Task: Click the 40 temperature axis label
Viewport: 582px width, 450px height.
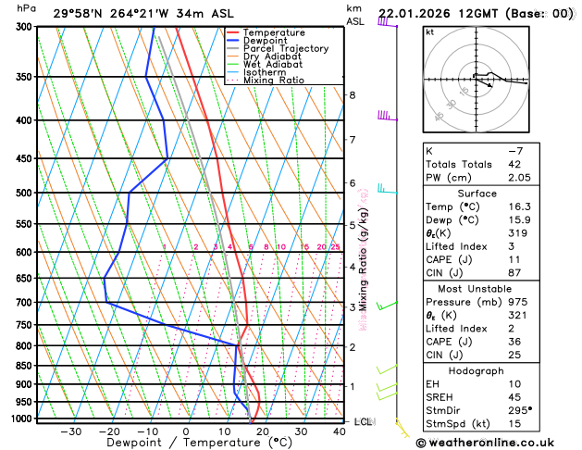Action: [x=340, y=431]
